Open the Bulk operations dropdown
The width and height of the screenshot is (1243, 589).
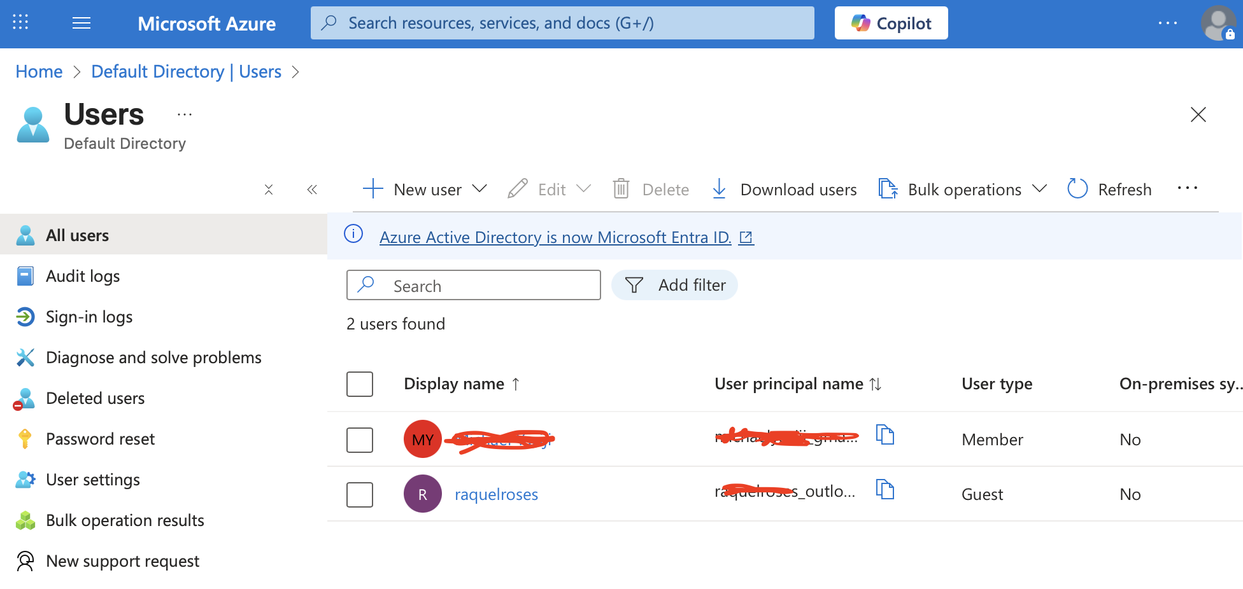point(1039,189)
